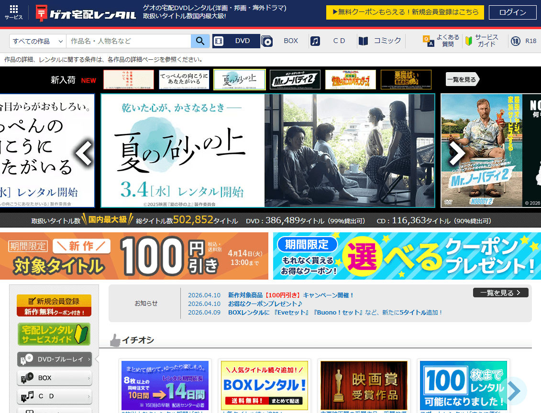The image size is (541, 413).
Task: Open the 映画賞 受賞作品 feature banner
Action: 364,385
